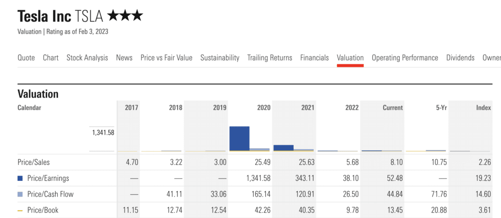Click the 38.10 Price/Earnings value
501x218 pixels.
pyautogui.click(x=350, y=178)
